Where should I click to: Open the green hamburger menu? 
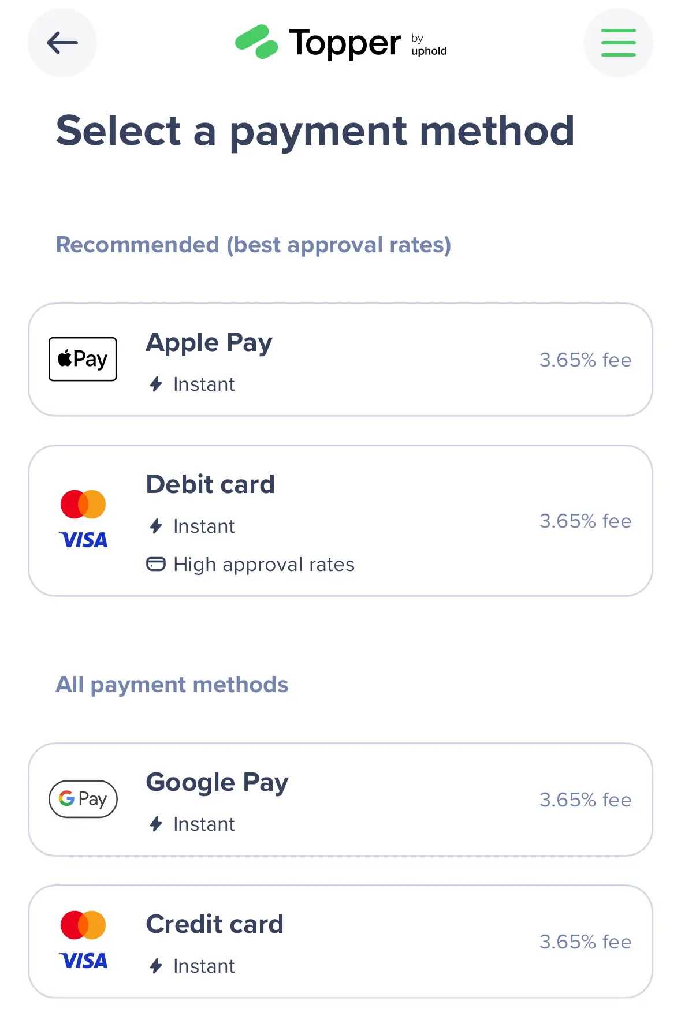pos(618,43)
